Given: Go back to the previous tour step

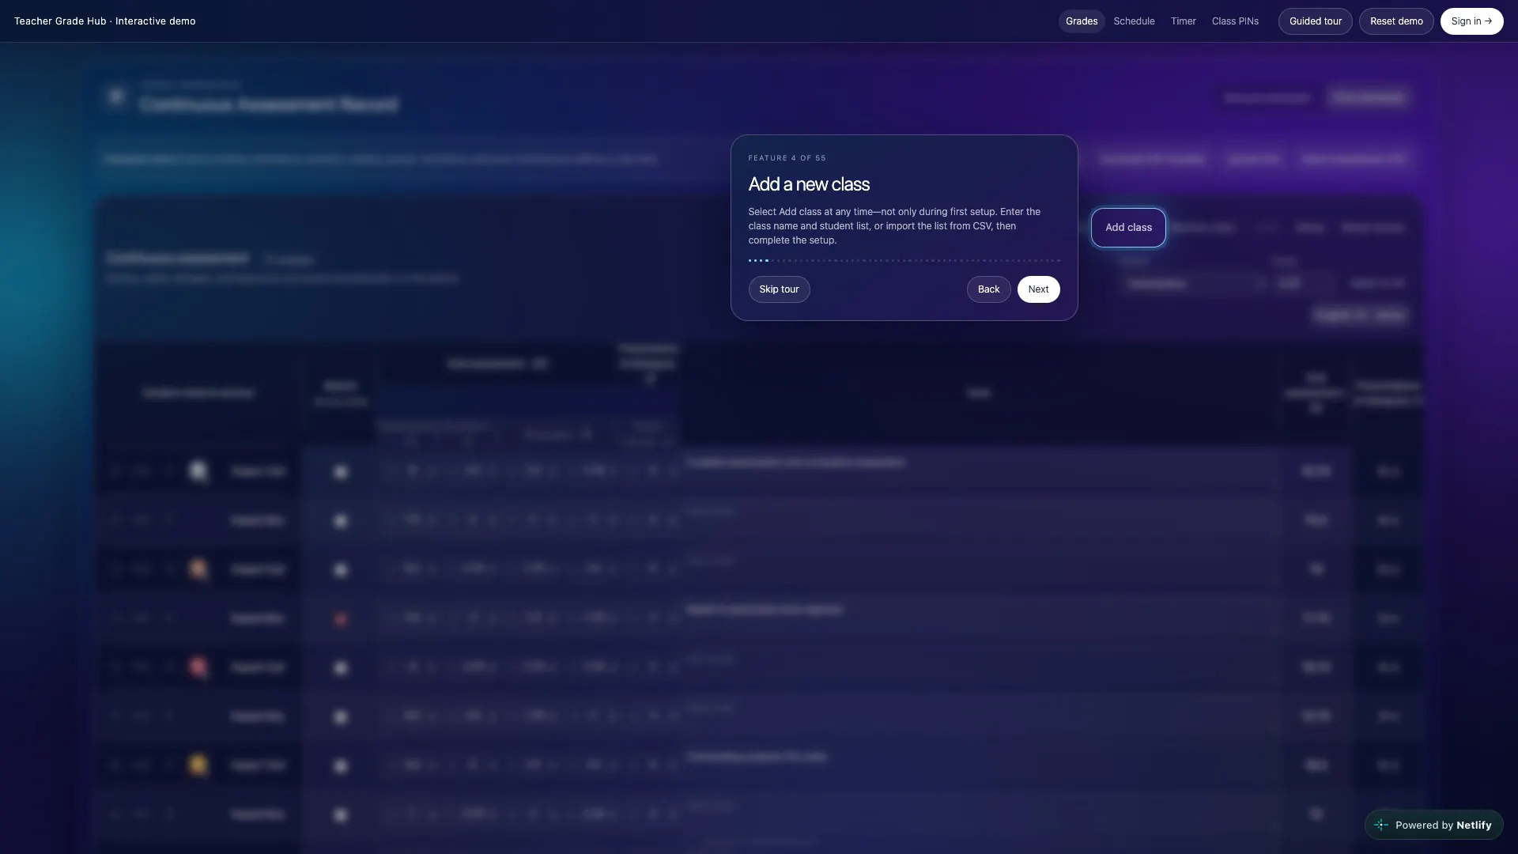Looking at the screenshot, I should [x=988, y=289].
